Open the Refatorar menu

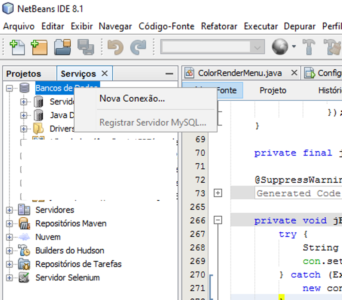(219, 26)
